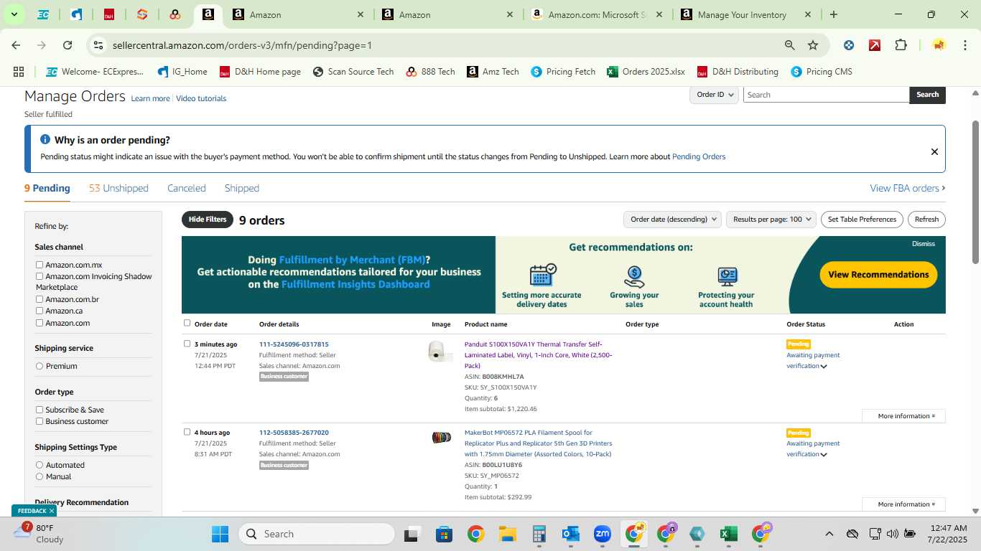The width and height of the screenshot is (981, 551).
Task: Open the Orders 2025.xlsx bookmark
Action: click(x=646, y=72)
